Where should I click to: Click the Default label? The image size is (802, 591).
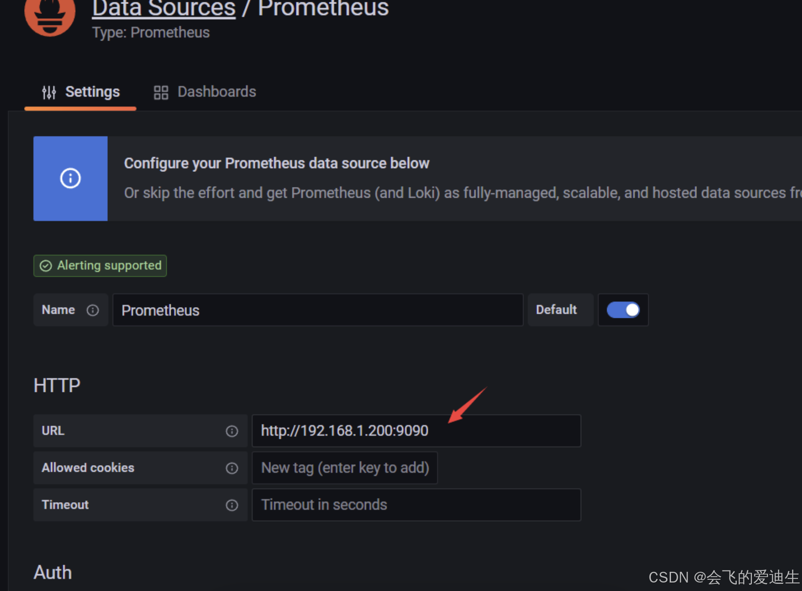click(556, 310)
